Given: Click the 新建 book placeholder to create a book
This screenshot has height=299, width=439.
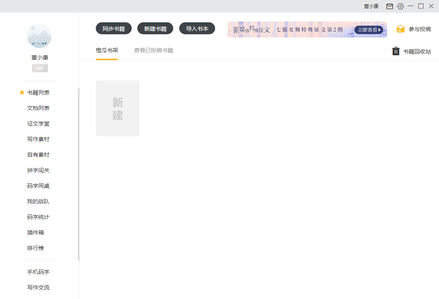Looking at the screenshot, I should (117, 108).
